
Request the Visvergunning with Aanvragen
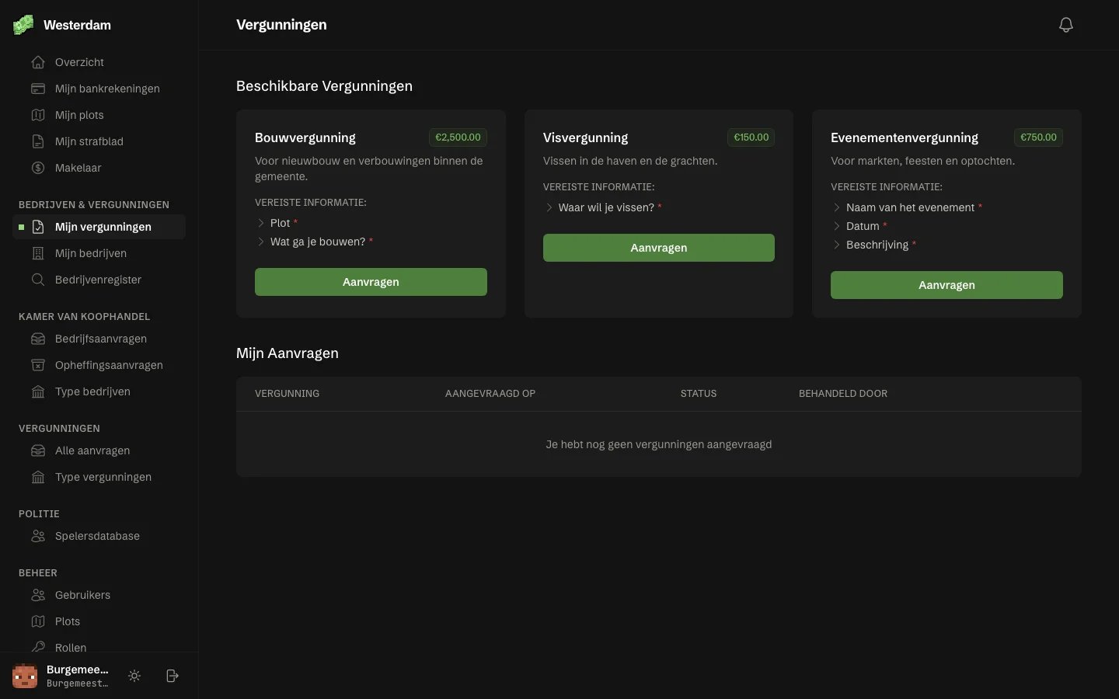tap(658, 248)
